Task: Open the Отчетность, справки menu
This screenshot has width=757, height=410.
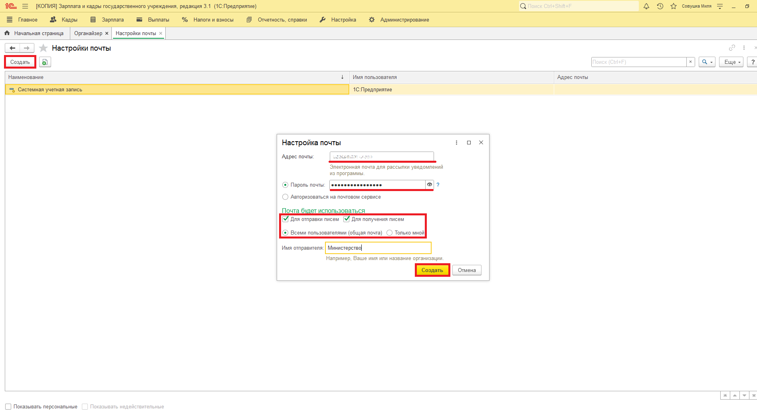Action: (277, 20)
